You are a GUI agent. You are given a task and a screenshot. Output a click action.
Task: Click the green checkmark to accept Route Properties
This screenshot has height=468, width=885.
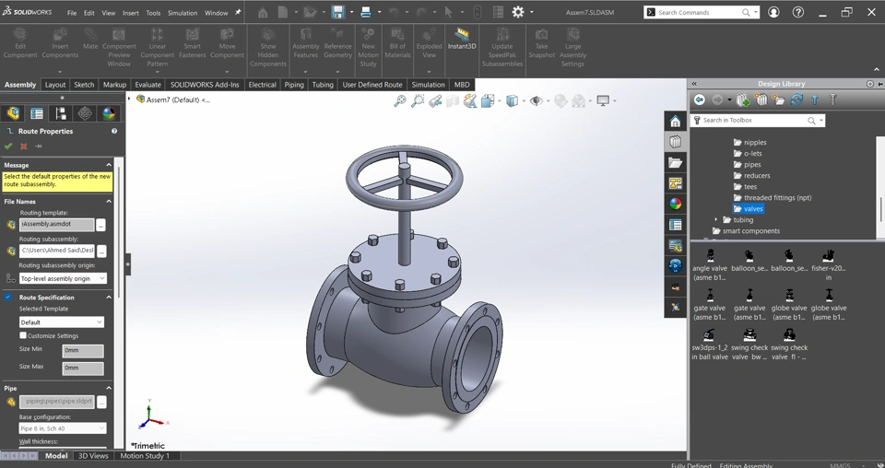8,146
